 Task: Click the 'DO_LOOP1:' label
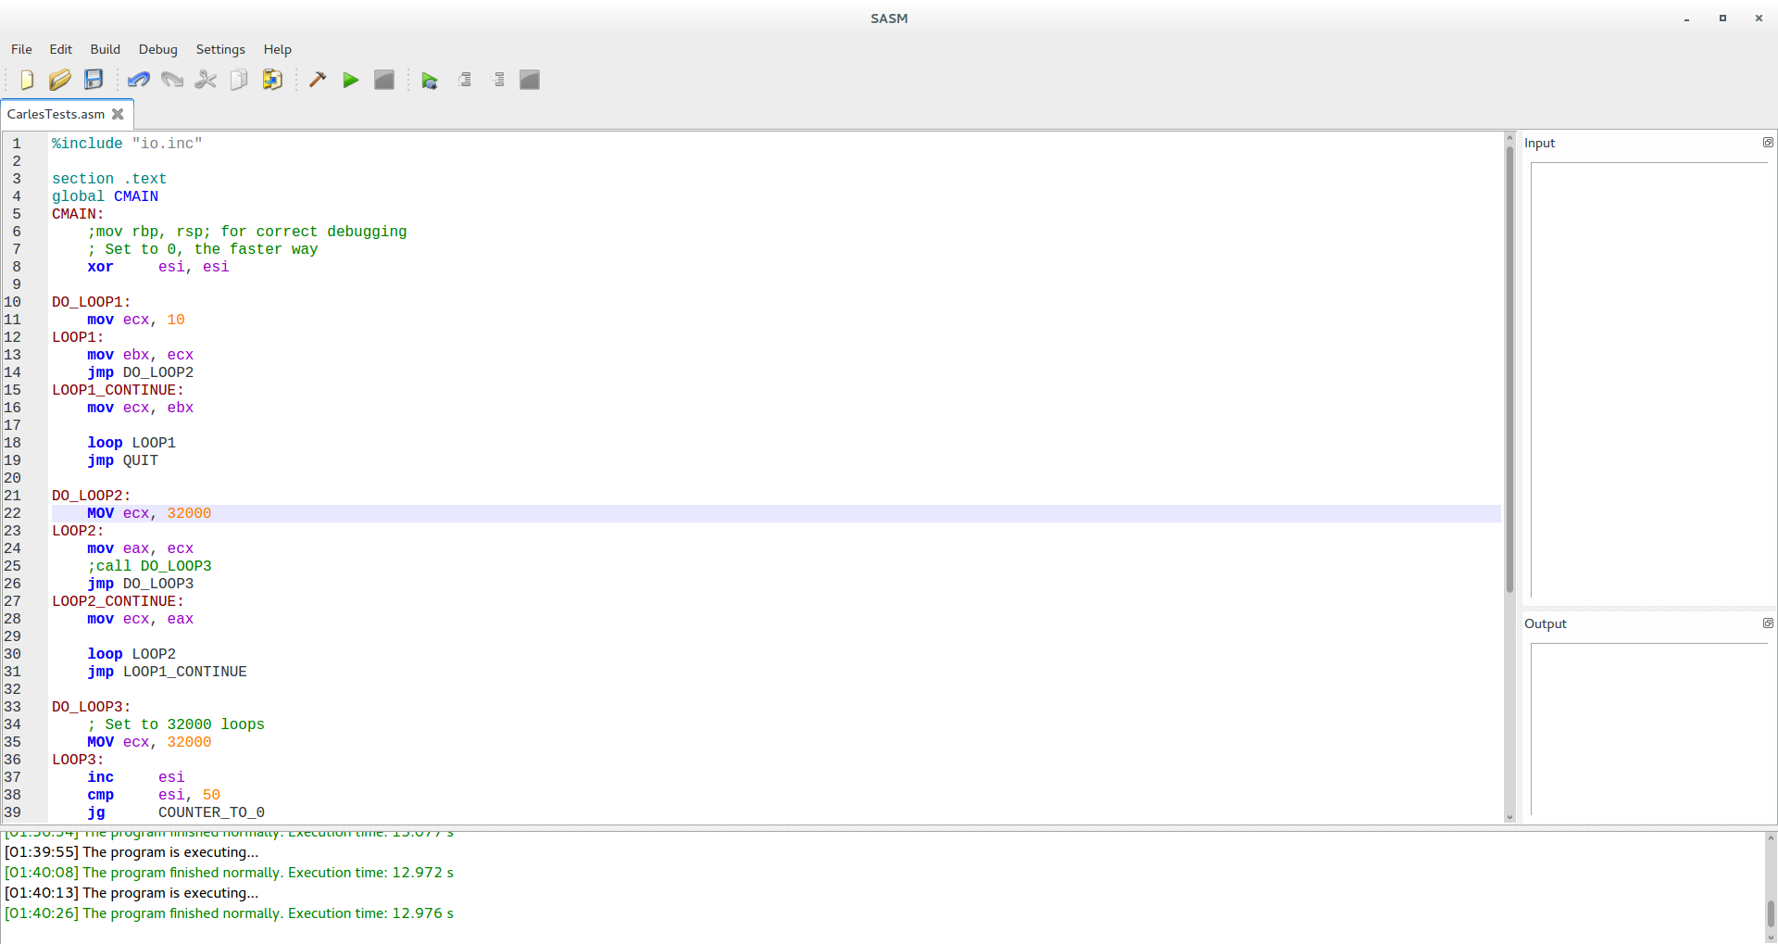click(92, 302)
